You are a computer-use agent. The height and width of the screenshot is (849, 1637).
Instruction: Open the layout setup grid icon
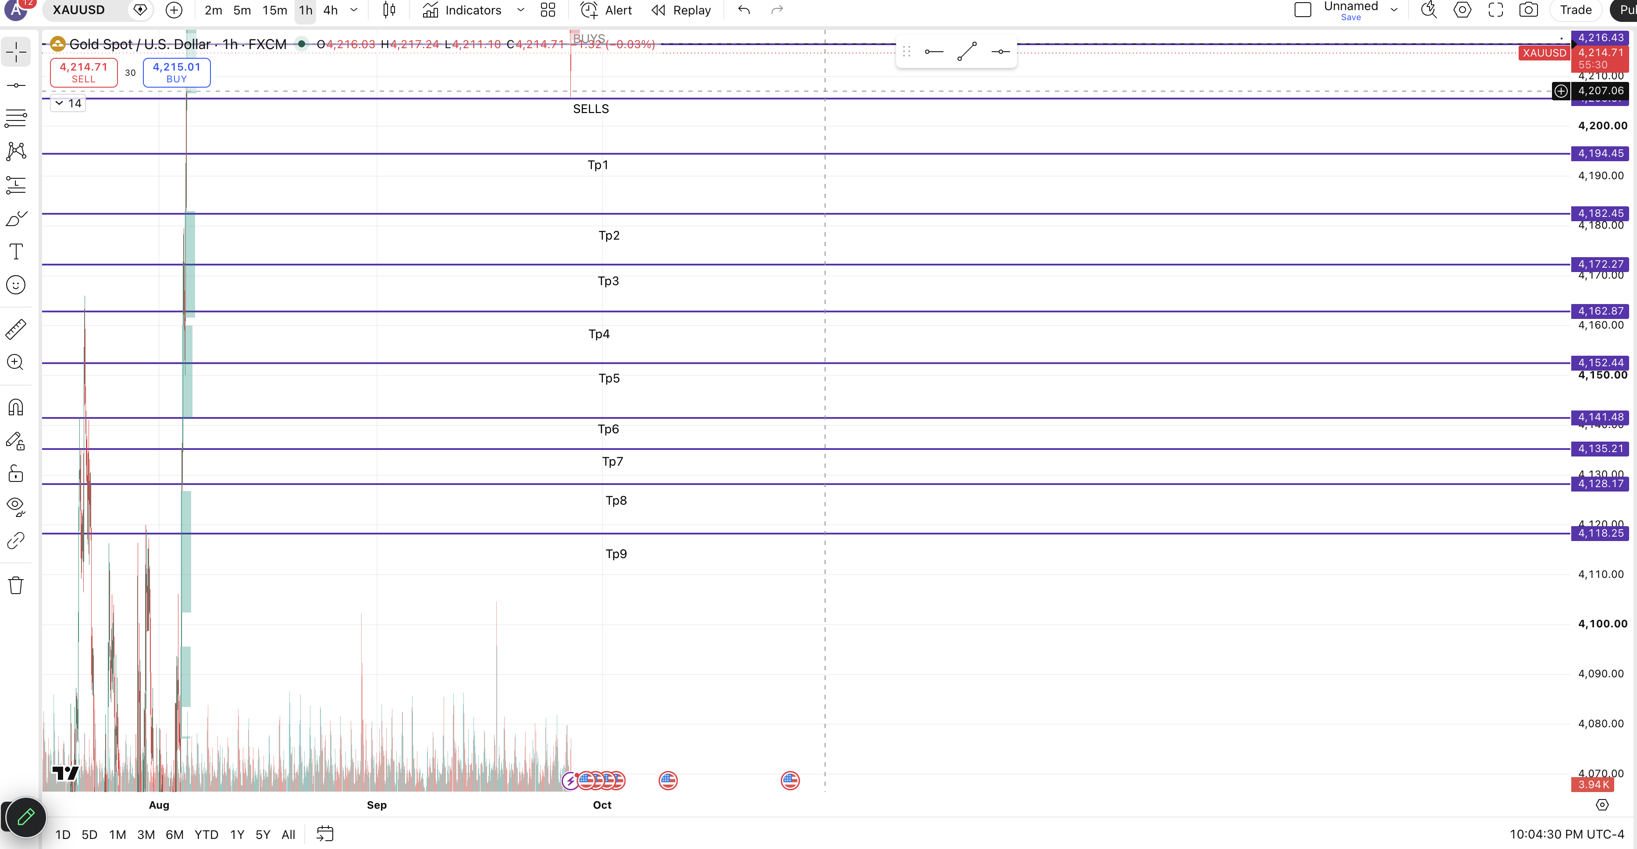(548, 10)
